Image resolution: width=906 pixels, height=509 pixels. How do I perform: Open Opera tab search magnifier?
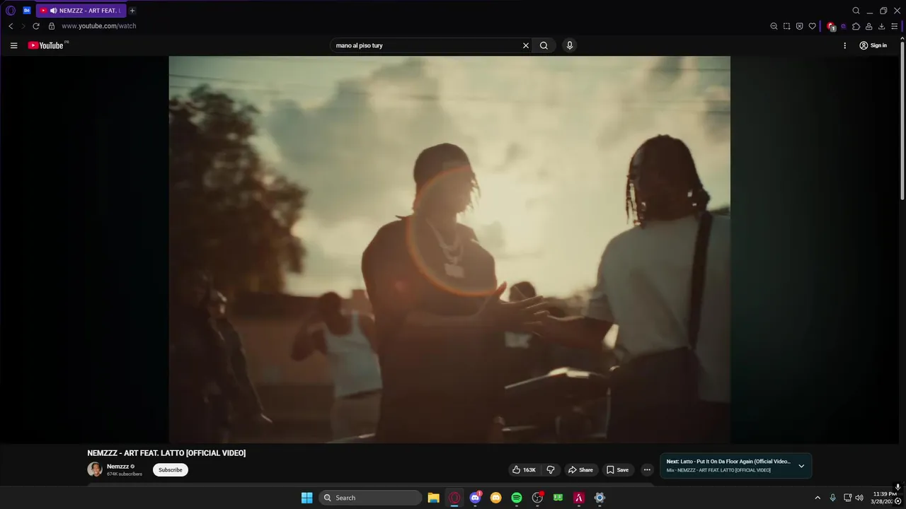(856, 11)
